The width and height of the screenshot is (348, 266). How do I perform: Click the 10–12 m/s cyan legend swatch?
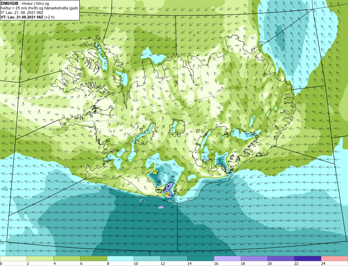(147, 258)
